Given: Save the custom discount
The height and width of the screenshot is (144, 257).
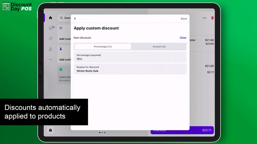Looking at the screenshot, I should pos(183,19).
